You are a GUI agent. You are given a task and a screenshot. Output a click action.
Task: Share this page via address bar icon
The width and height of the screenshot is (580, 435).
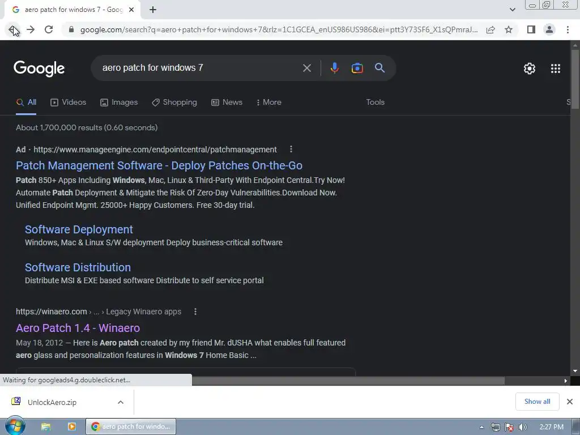pyautogui.click(x=491, y=29)
